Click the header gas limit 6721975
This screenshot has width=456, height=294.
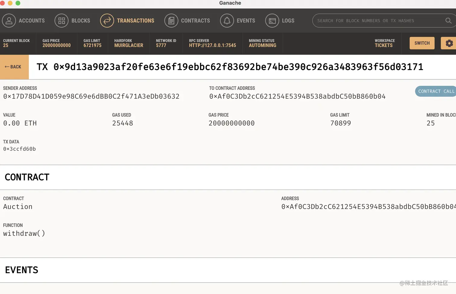point(93,45)
